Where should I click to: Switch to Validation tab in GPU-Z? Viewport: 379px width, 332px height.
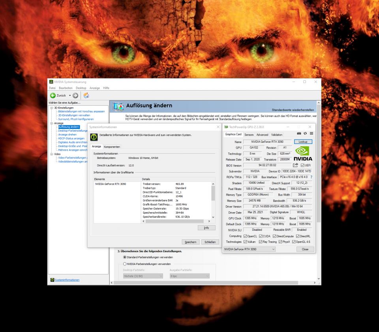point(277,135)
